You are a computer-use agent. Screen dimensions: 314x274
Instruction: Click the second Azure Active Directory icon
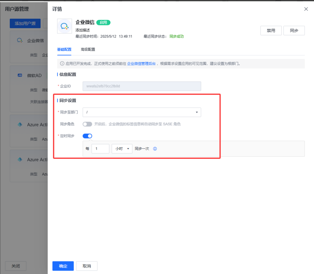coord(20,159)
